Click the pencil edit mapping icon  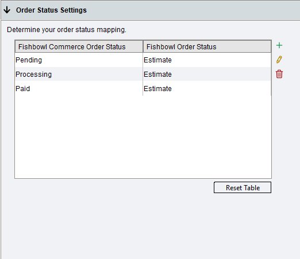click(x=279, y=60)
